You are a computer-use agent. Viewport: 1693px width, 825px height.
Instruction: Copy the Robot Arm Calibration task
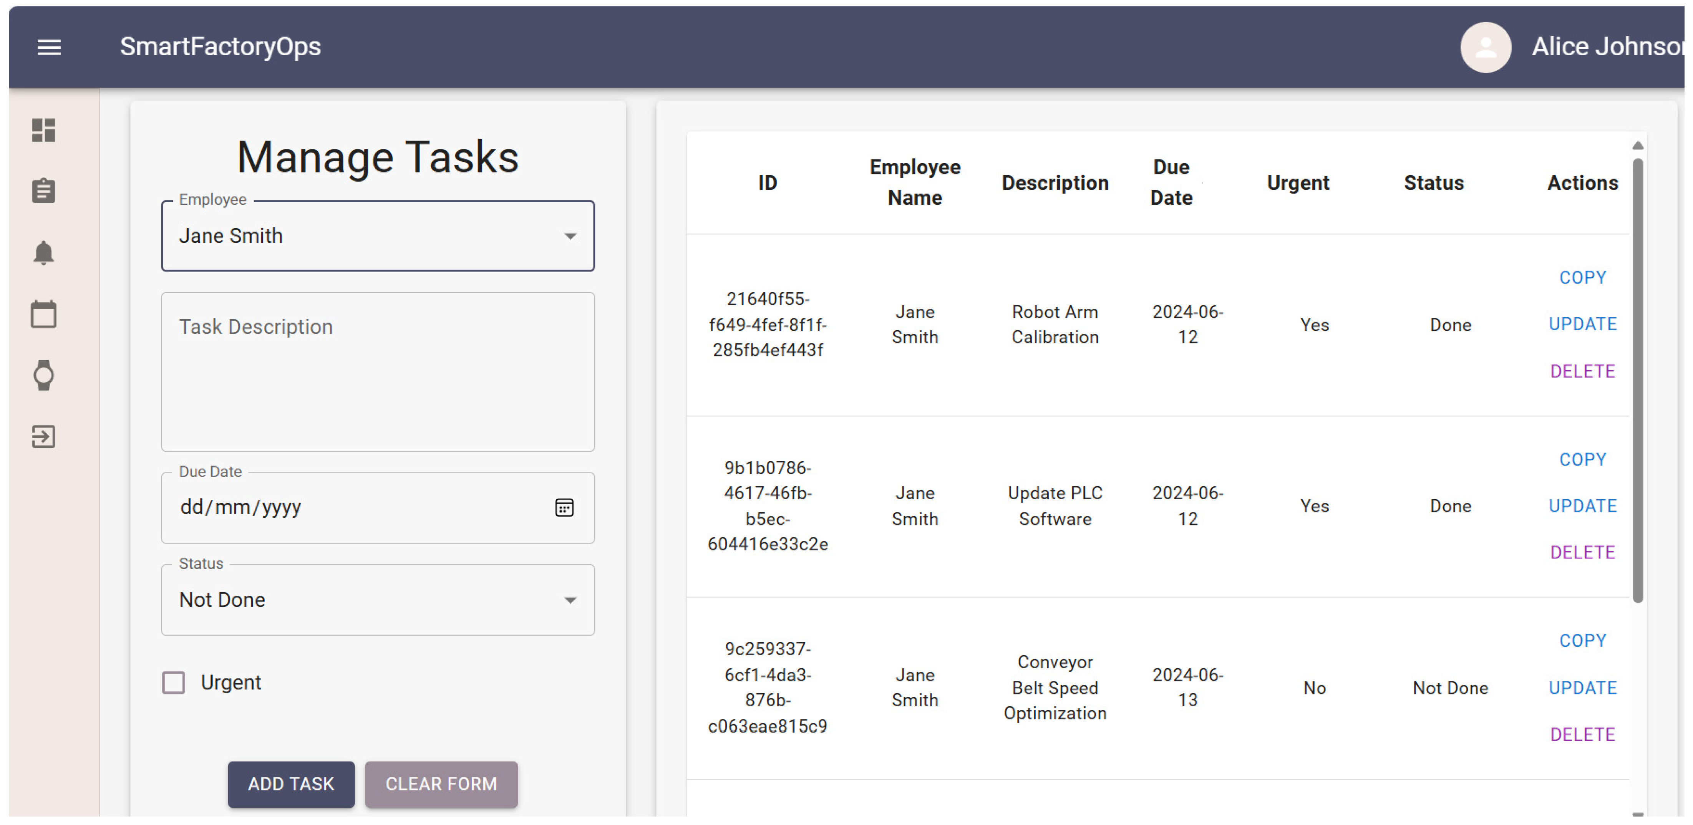coord(1582,277)
